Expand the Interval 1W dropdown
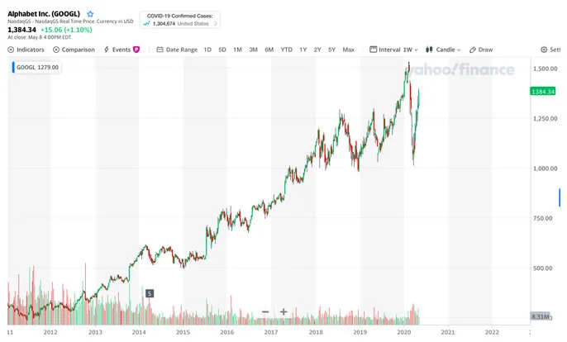The width and height of the screenshot is (567, 342). [x=393, y=50]
